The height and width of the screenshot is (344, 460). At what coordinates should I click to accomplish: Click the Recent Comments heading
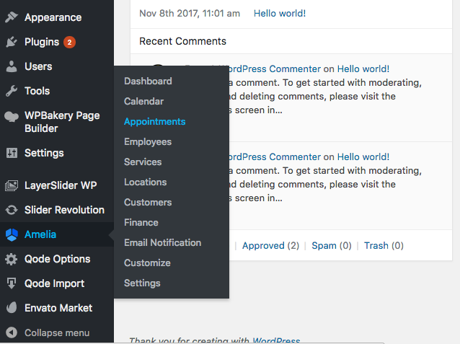pos(182,41)
